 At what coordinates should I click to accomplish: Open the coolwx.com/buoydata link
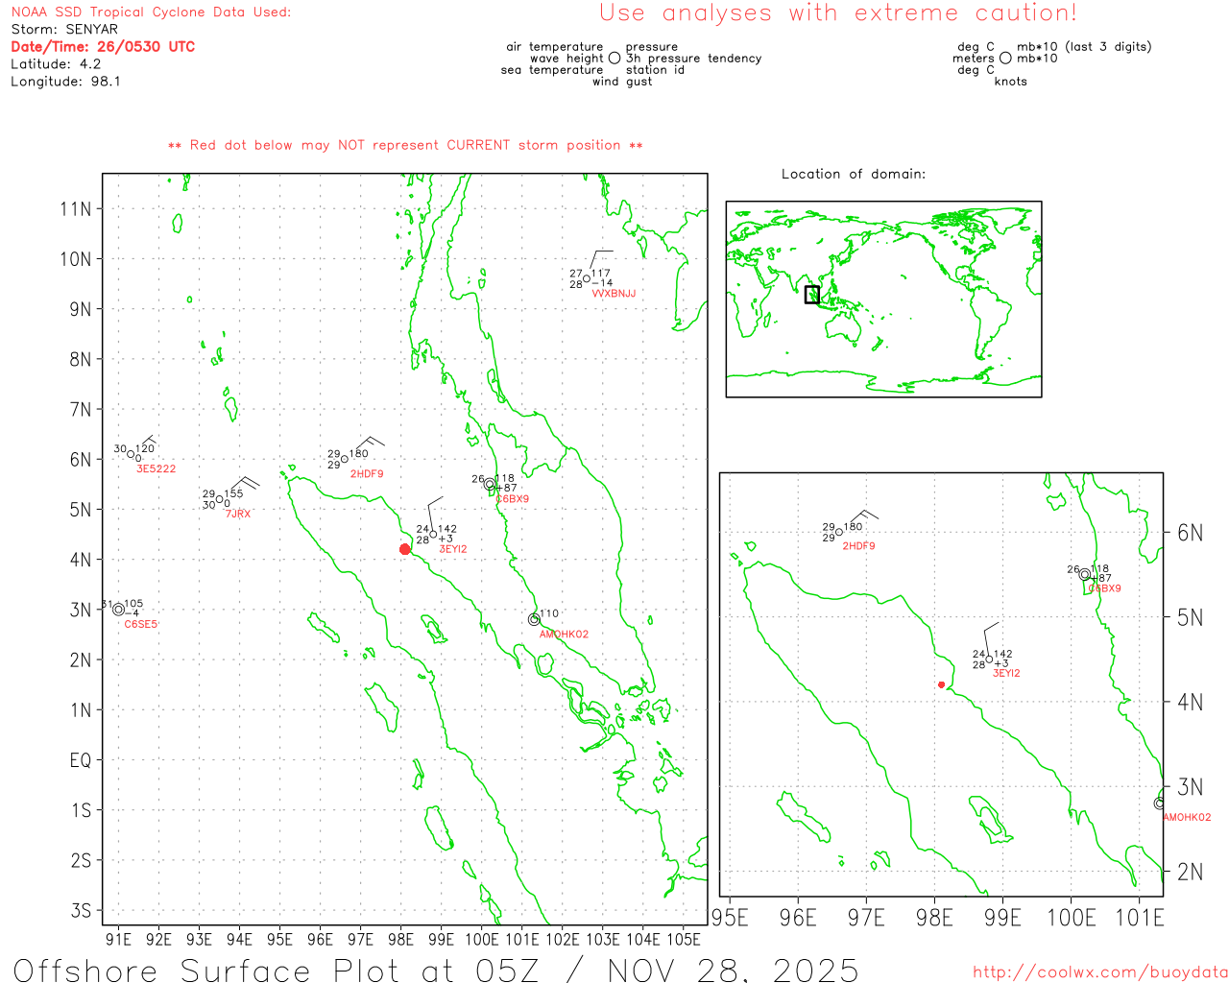tap(1099, 972)
